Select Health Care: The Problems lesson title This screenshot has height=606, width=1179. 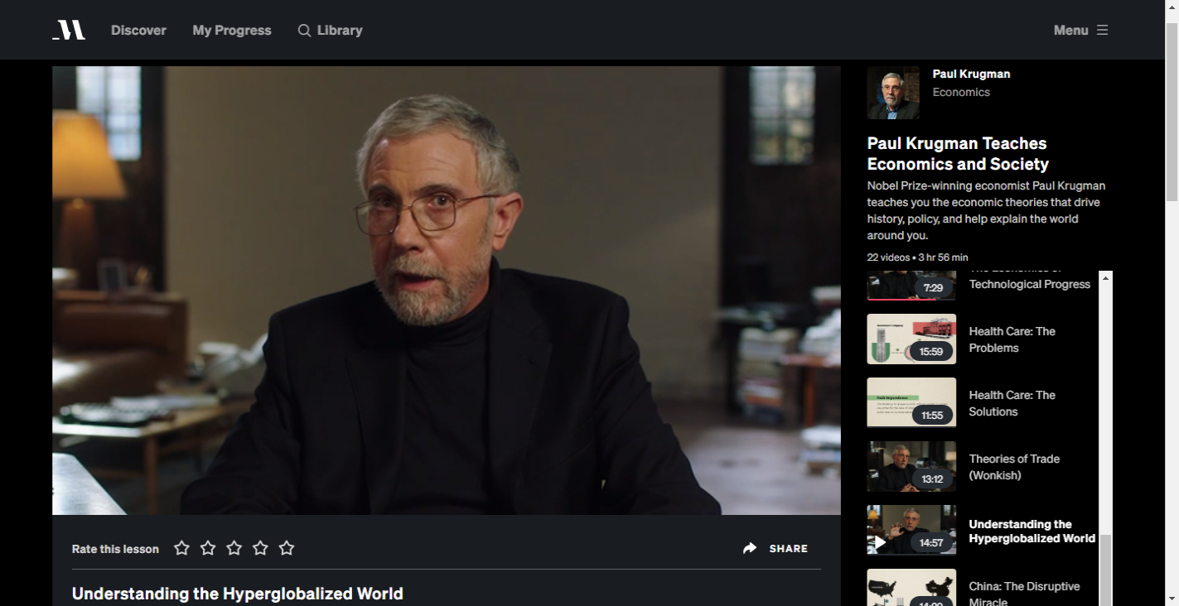[1012, 339]
